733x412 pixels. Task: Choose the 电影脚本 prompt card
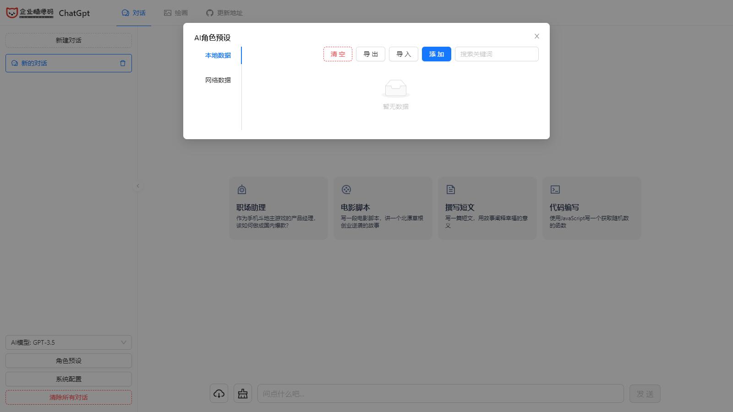383,208
